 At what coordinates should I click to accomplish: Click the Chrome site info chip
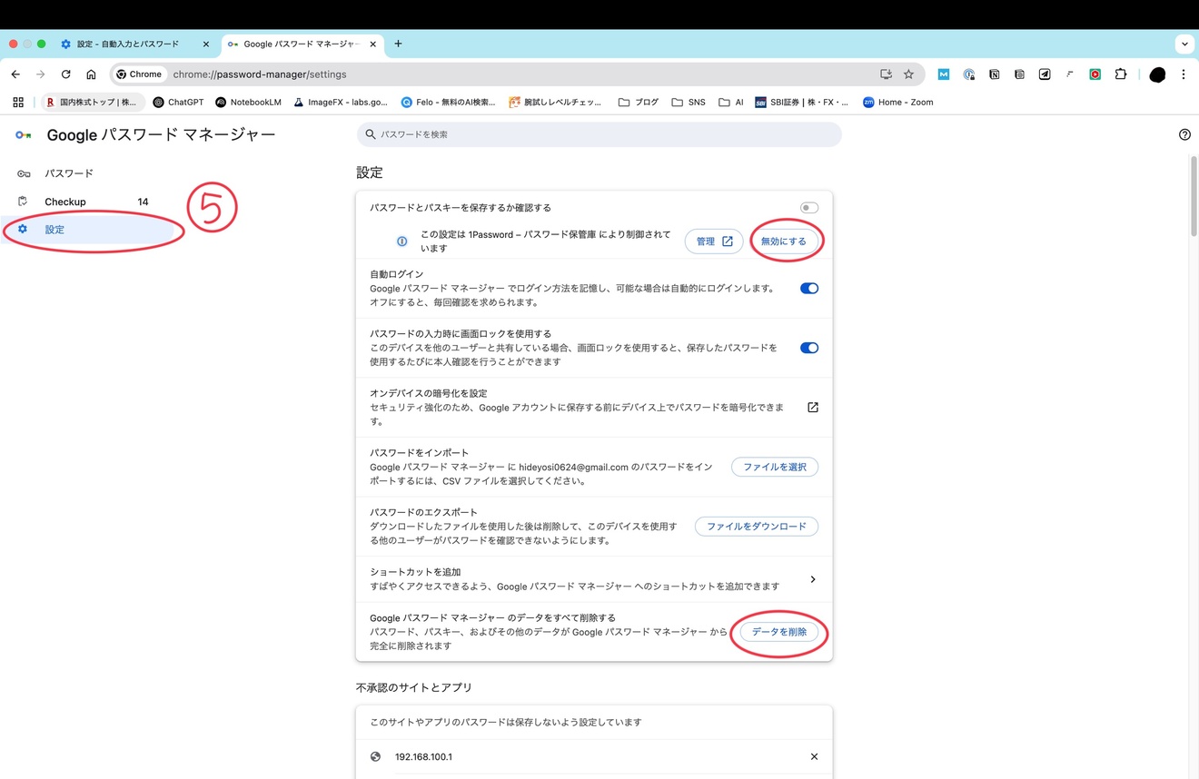[x=139, y=74]
